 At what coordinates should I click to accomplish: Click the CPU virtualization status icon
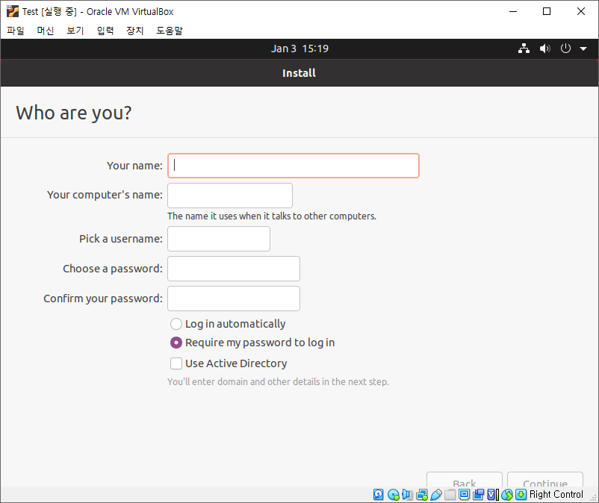[x=492, y=495]
